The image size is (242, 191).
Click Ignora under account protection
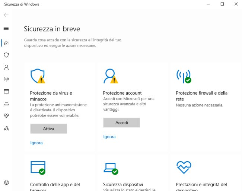click(109, 137)
